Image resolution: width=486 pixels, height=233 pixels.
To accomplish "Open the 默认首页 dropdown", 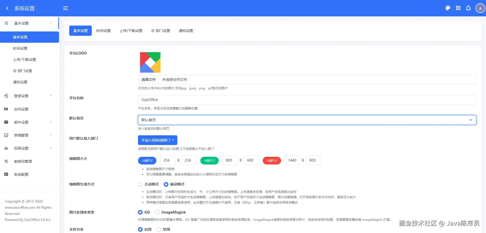I will pyautogui.click(x=307, y=120).
